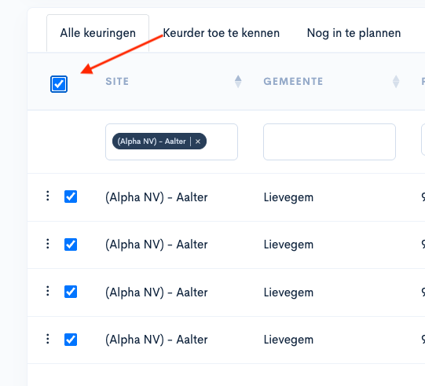
Task: Open the fourth row's three-dot menu
Action: (48, 339)
